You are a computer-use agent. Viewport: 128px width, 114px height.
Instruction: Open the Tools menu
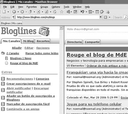[66, 7]
